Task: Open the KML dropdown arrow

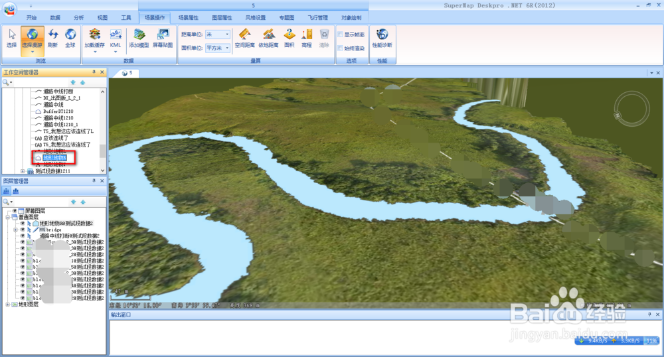Action: (x=116, y=52)
